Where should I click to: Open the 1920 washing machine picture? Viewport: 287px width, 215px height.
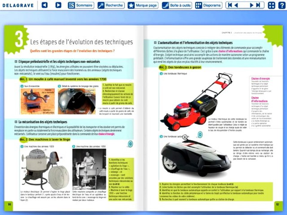pos(45,169)
